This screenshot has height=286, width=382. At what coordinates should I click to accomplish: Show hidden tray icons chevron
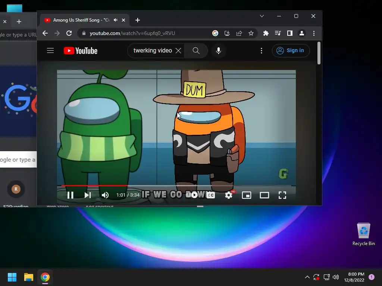click(307, 277)
